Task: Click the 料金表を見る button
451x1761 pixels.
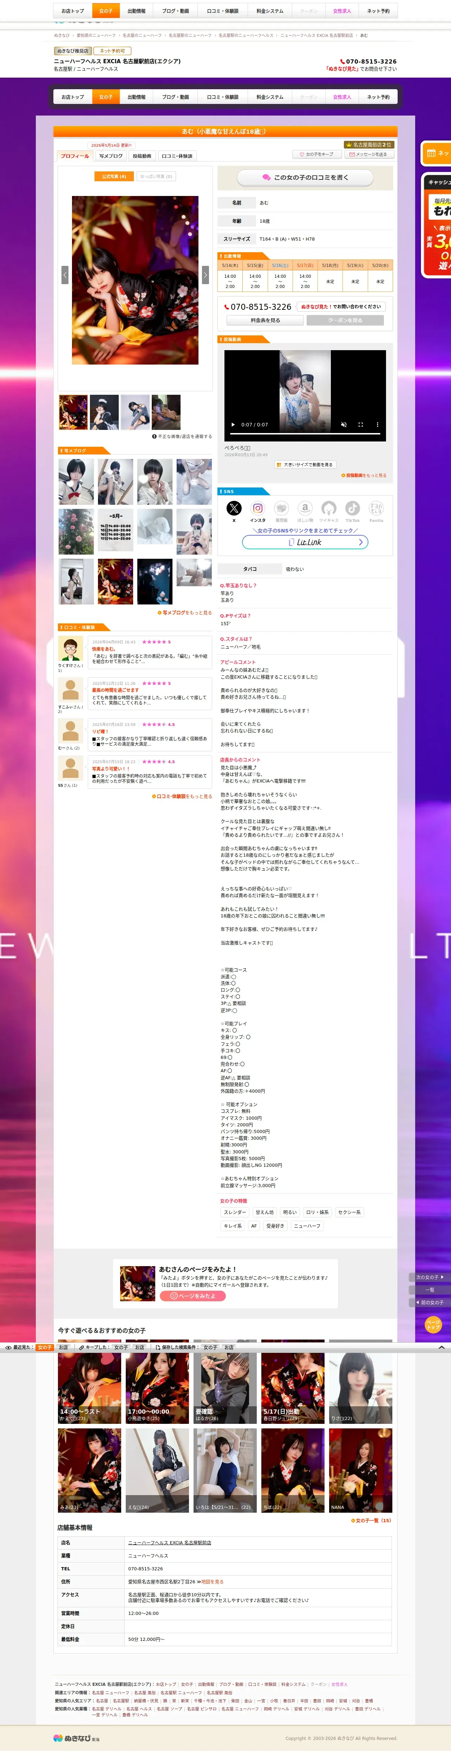Action: click(265, 320)
